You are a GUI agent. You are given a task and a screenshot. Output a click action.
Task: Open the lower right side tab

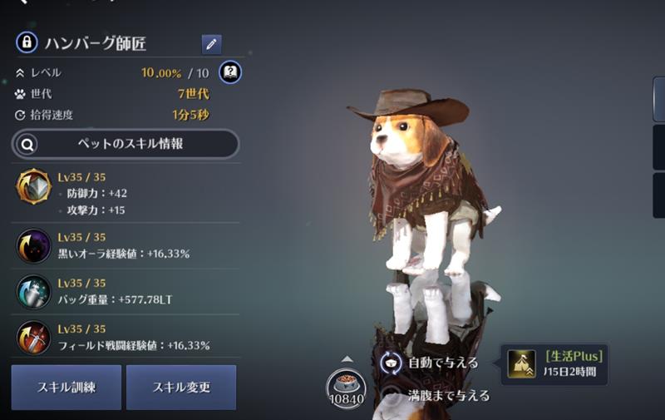pos(659,195)
